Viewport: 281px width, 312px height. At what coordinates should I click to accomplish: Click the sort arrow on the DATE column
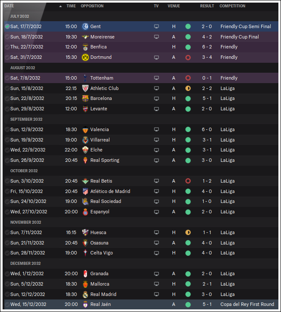61,6
